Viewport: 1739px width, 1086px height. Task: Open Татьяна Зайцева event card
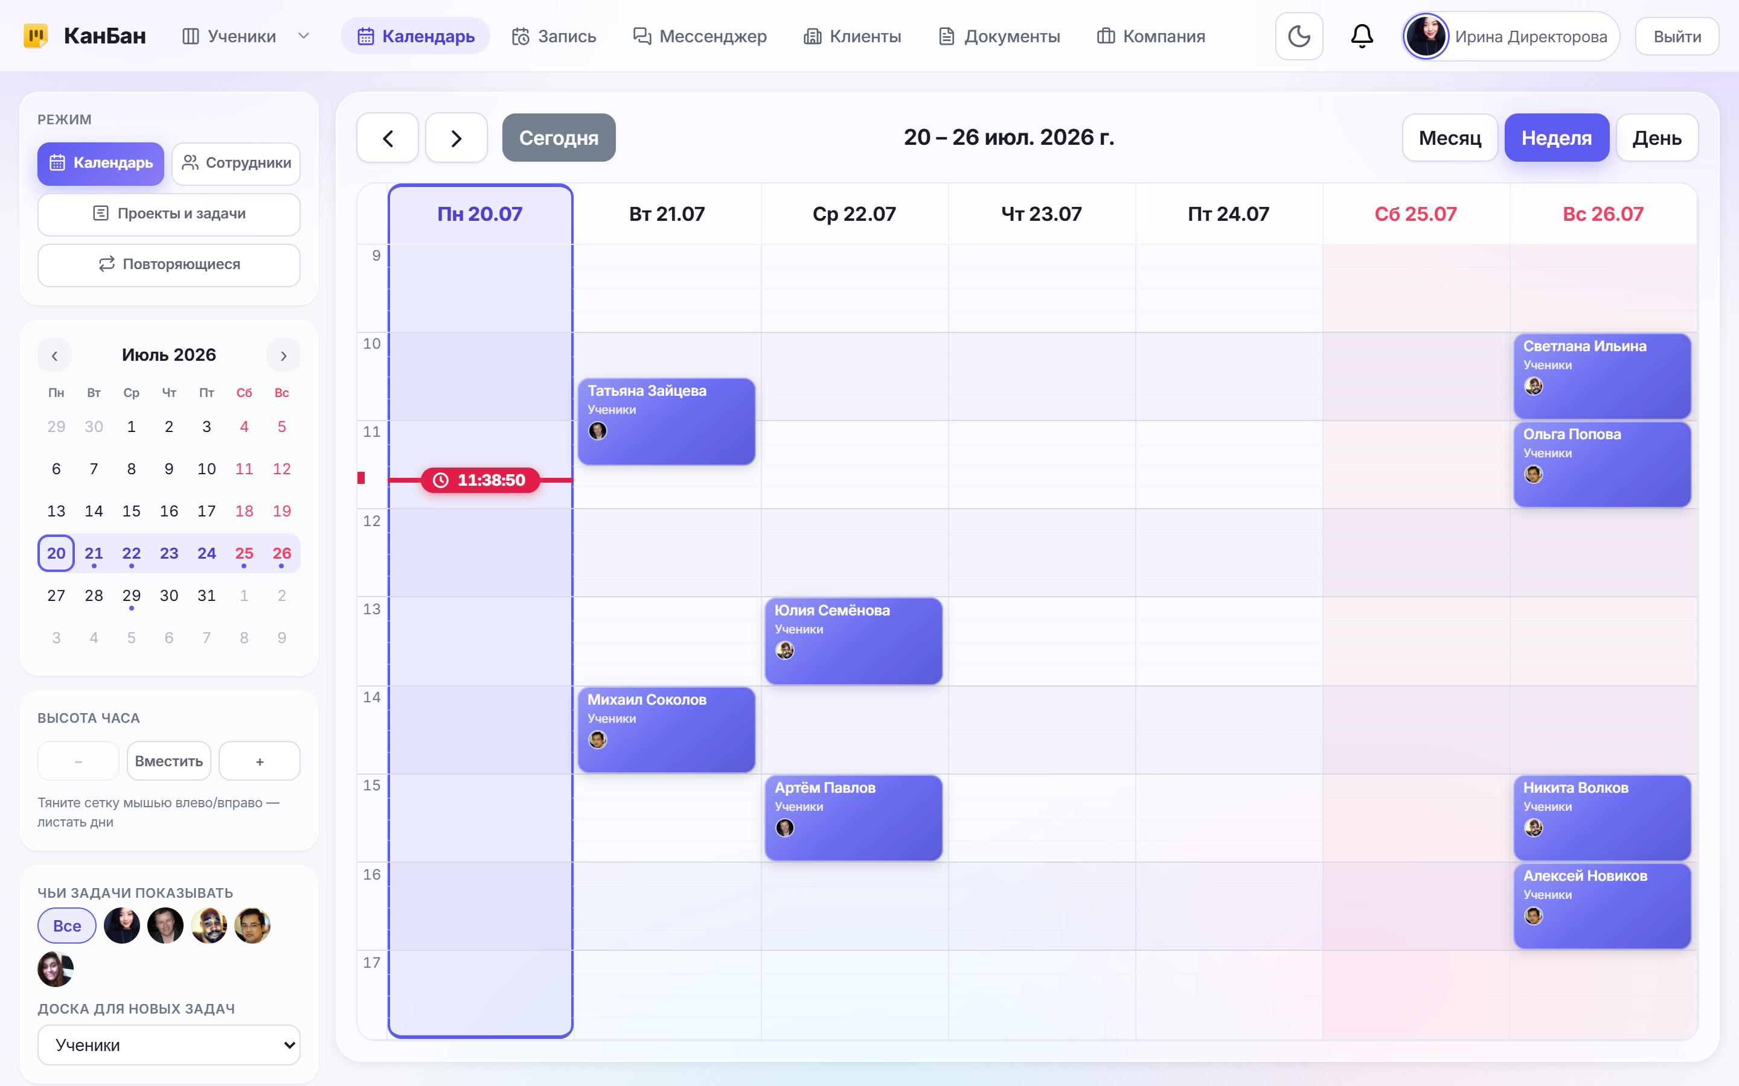666,422
